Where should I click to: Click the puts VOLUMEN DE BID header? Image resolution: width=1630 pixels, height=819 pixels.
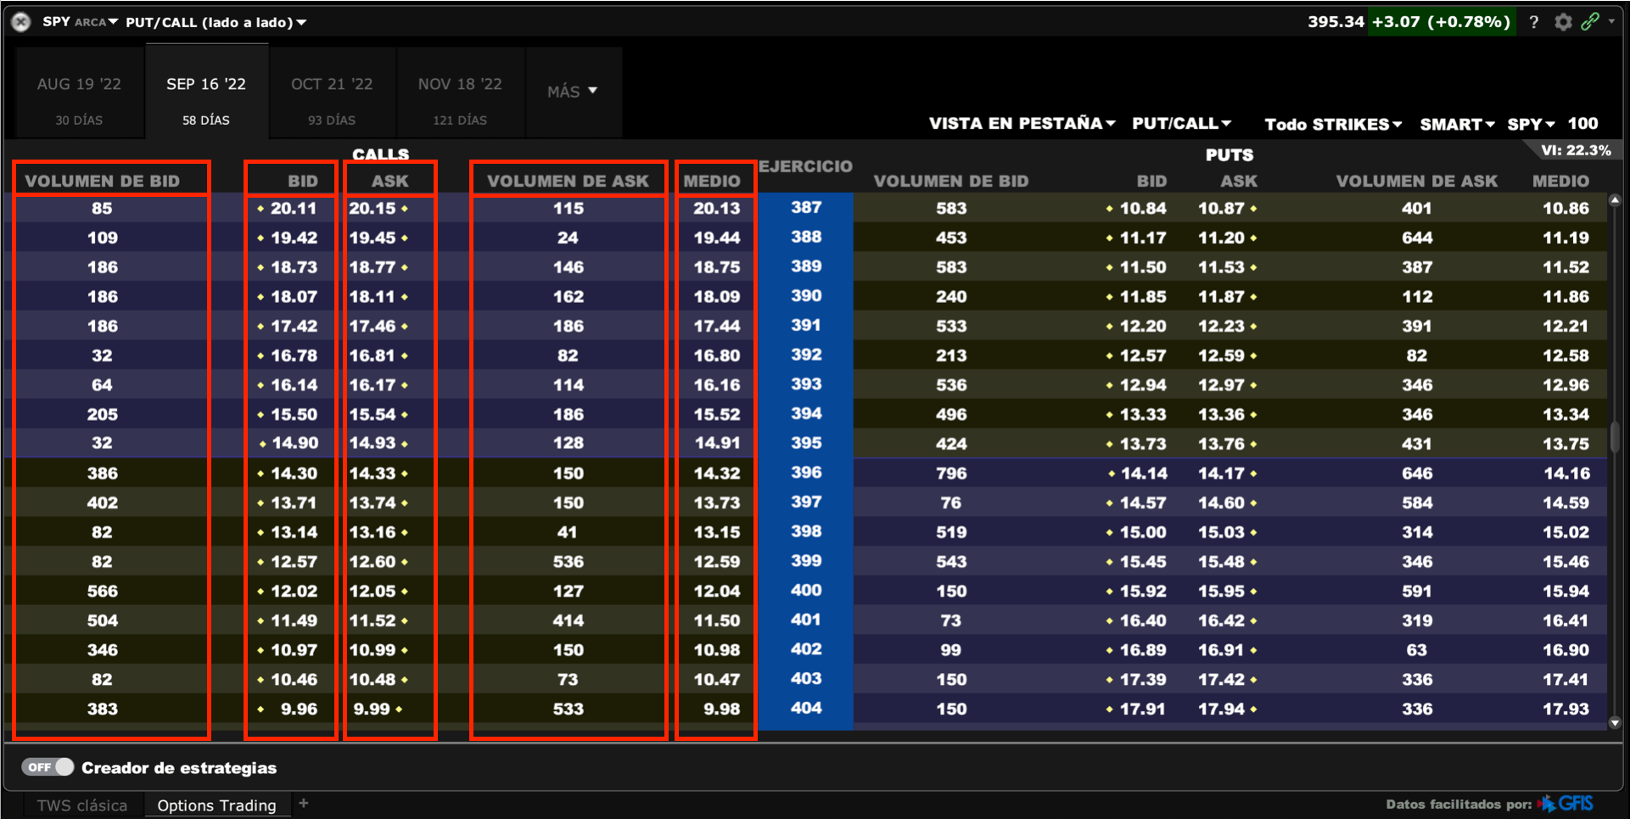click(x=951, y=181)
